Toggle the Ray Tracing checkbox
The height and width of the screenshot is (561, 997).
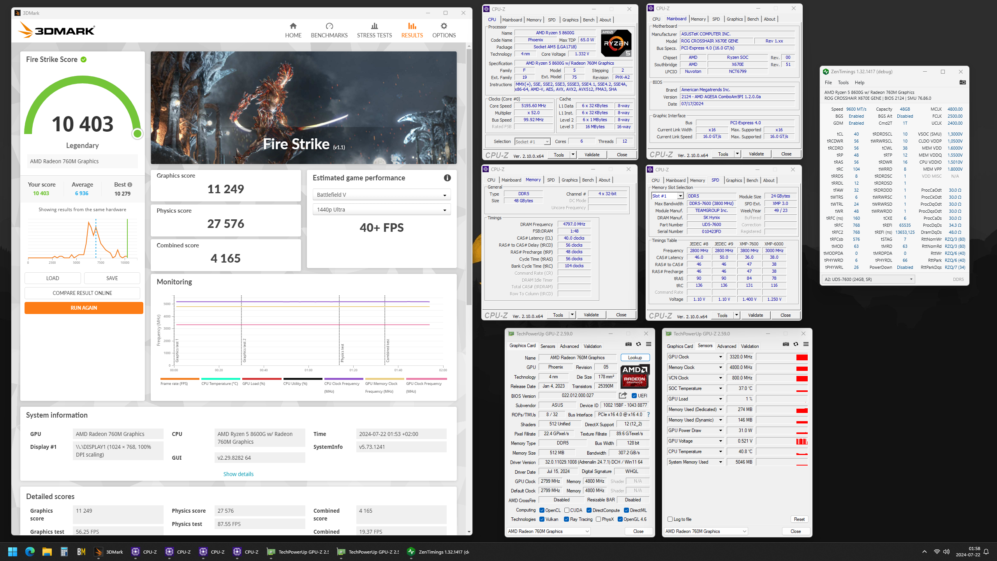click(x=566, y=519)
